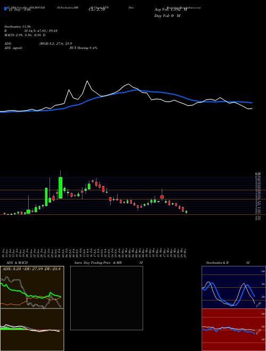
Task: Click the red-background RSI chart panel
Action: (x=234, y=330)
